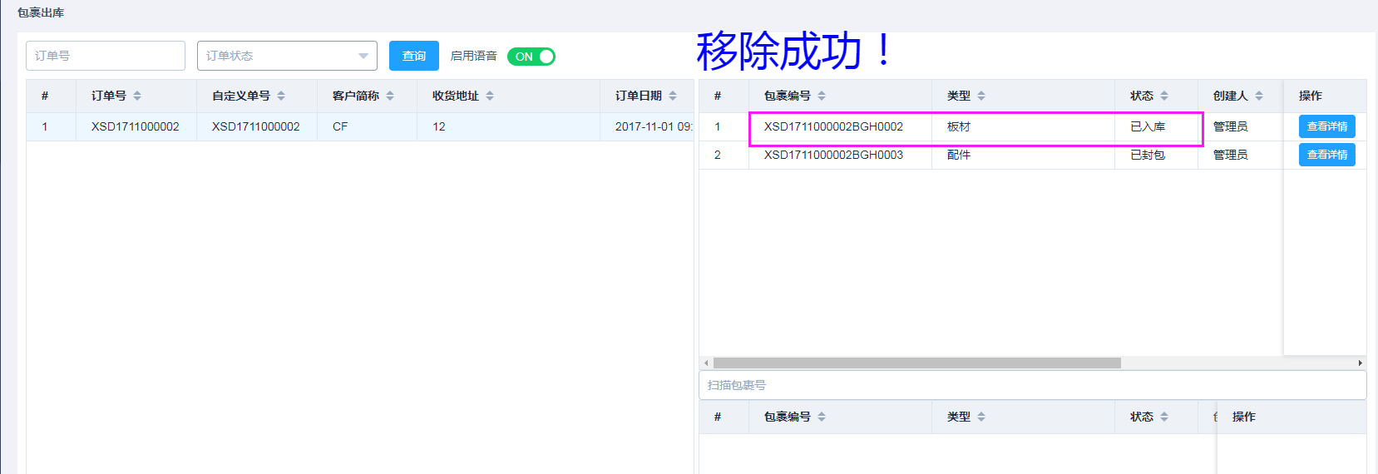Viewport: 1378px width, 474px height.
Task: Click sort icon beside 订单号 column header
Action: point(137,96)
